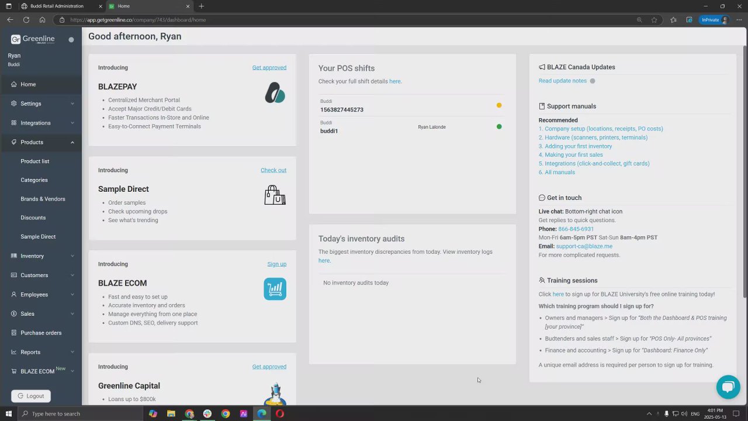The height and width of the screenshot is (421, 748).
Task: Open File Explorer from the taskbar
Action: [171, 414]
